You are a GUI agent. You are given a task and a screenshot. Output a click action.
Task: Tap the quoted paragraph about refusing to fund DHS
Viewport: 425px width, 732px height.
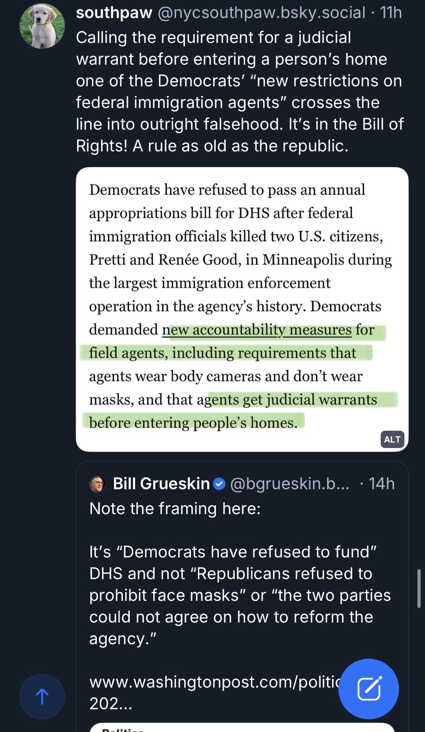click(x=239, y=595)
